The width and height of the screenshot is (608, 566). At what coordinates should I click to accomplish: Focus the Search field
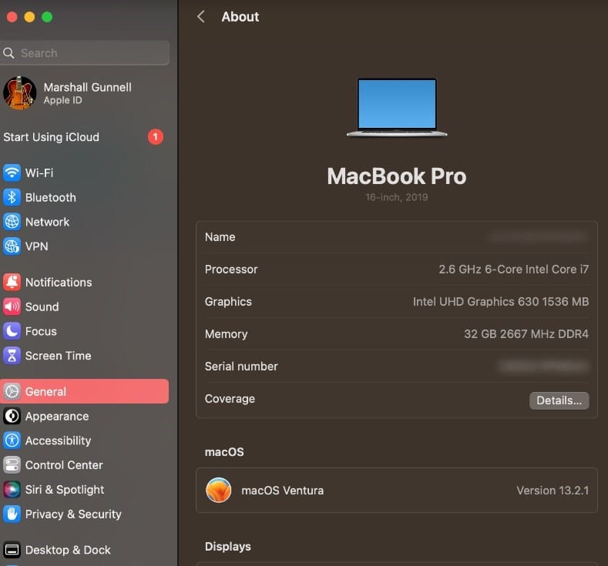click(x=85, y=53)
